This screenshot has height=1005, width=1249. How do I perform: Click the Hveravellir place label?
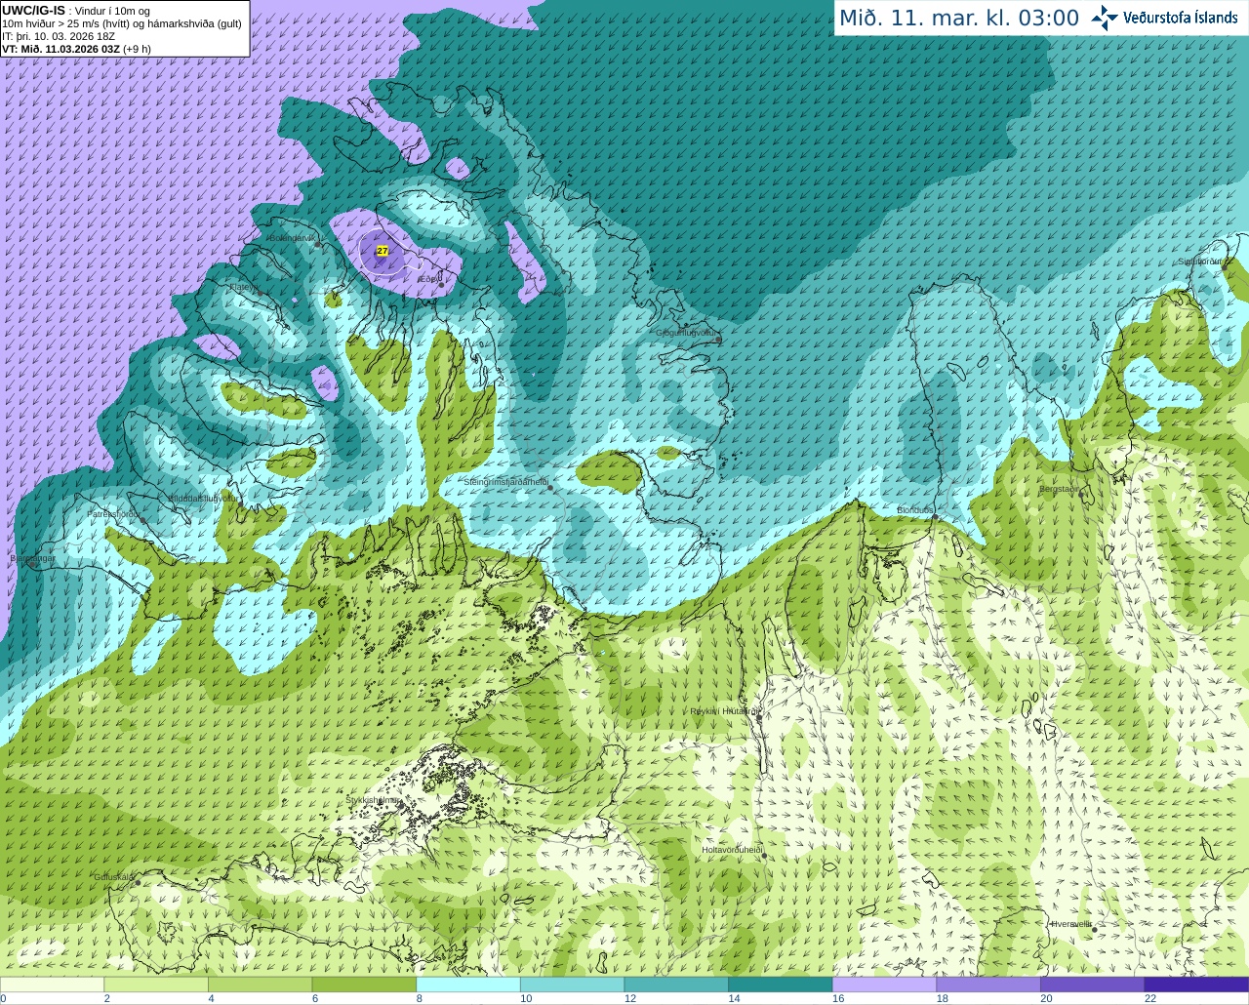click(x=1071, y=924)
